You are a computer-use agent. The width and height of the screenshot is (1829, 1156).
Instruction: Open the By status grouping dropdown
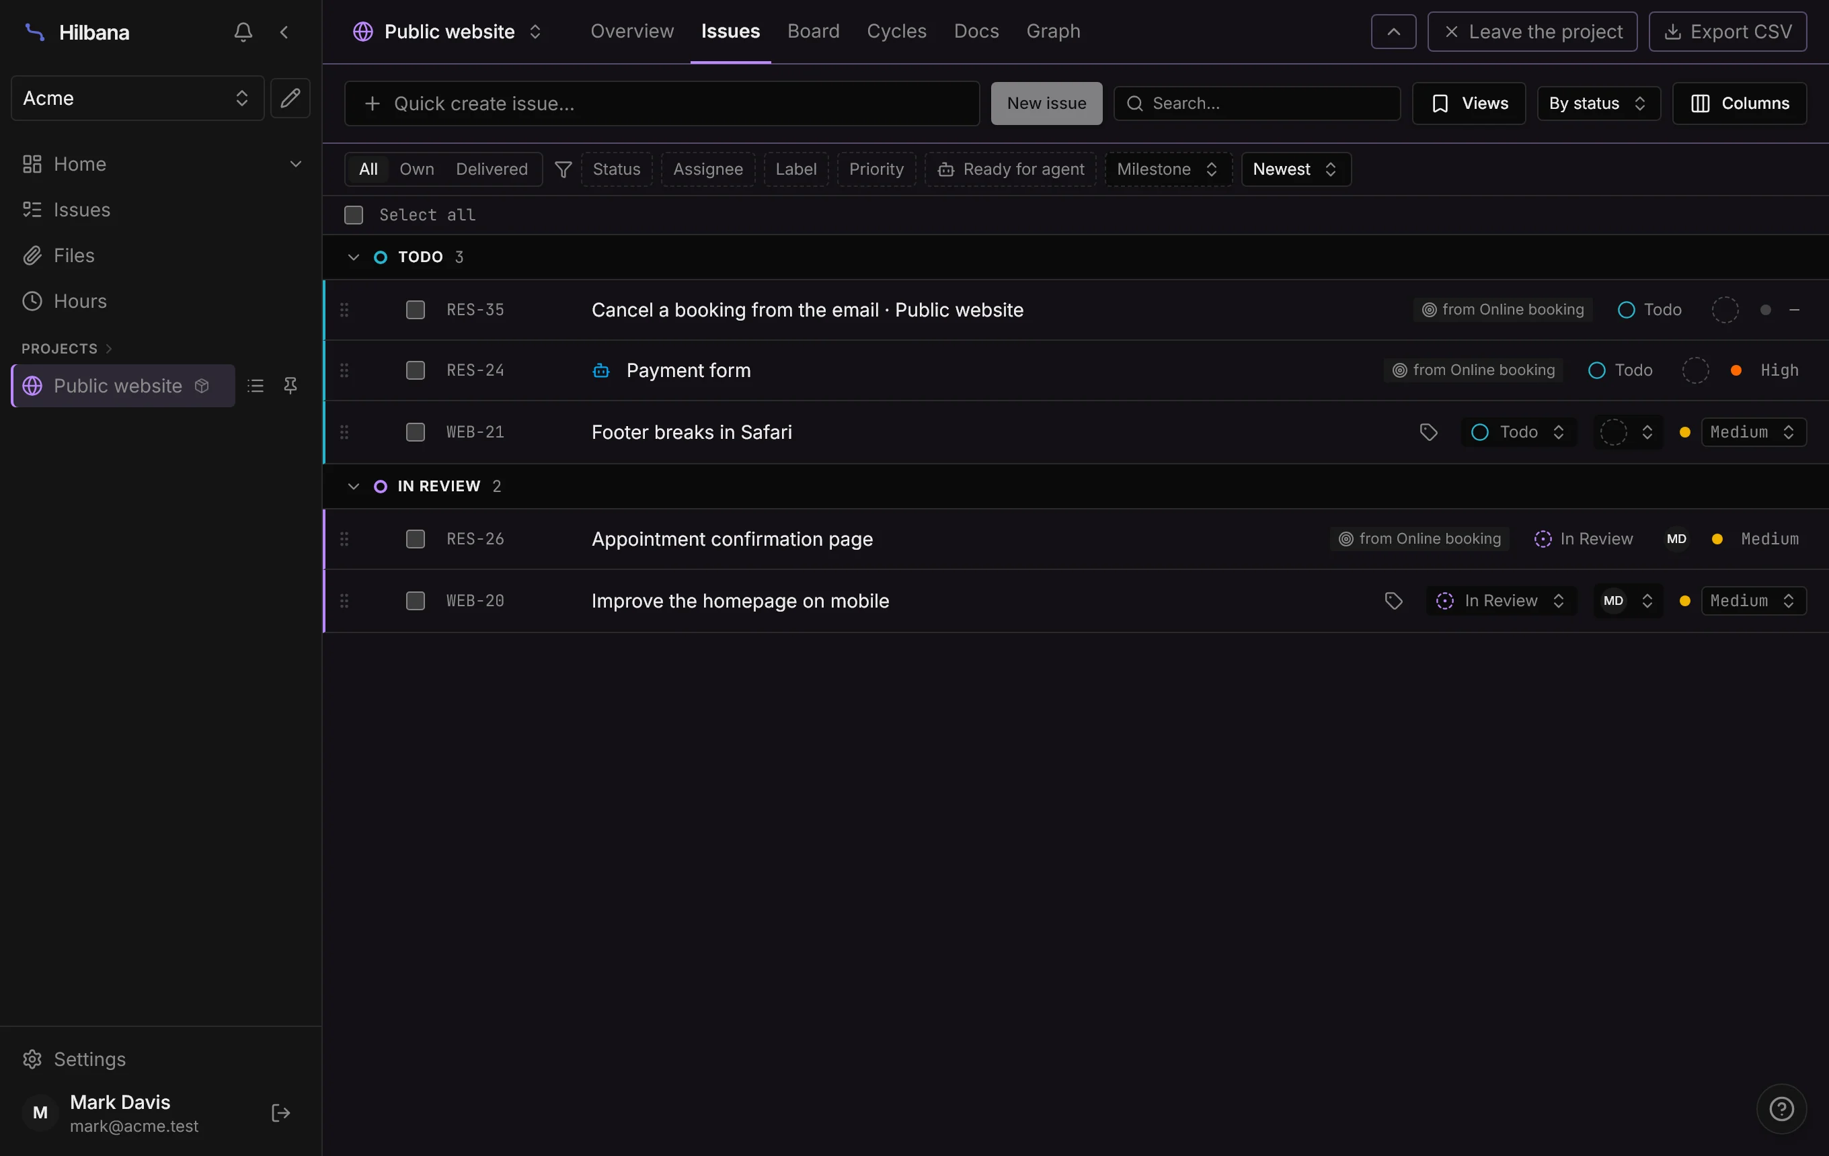1599,104
